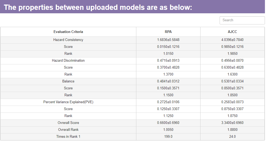
Task: Click the Hazard Consistency row label
Action: click(68, 40)
